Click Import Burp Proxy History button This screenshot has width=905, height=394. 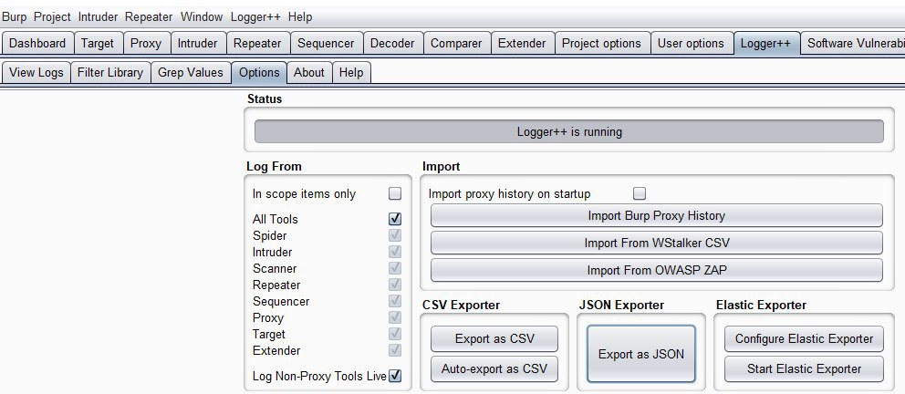pyautogui.click(x=656, y=216)
